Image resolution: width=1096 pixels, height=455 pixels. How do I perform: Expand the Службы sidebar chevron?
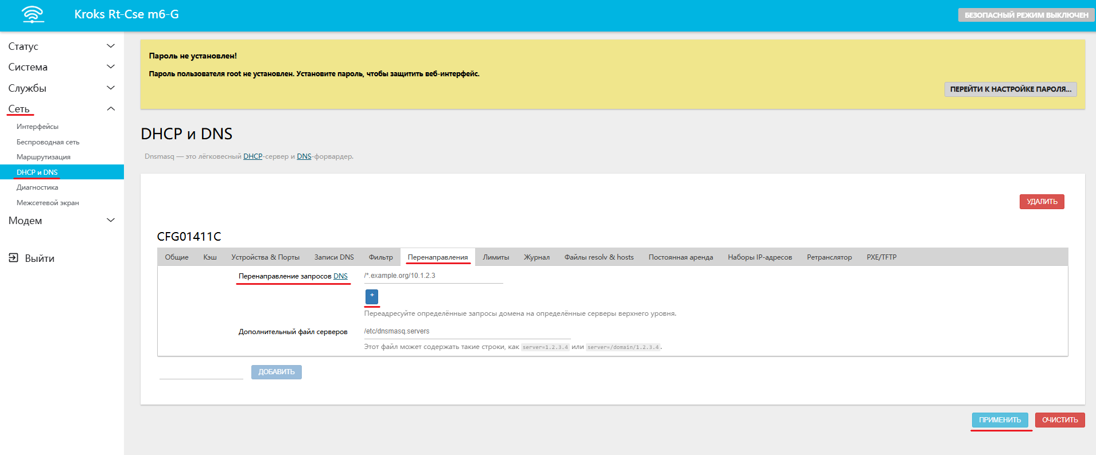[111, 88]
